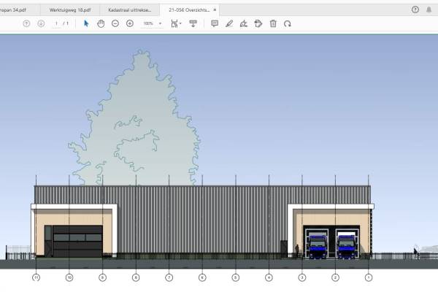
Task: Activate the hand pan tool
Action: (x=101, y=24)
